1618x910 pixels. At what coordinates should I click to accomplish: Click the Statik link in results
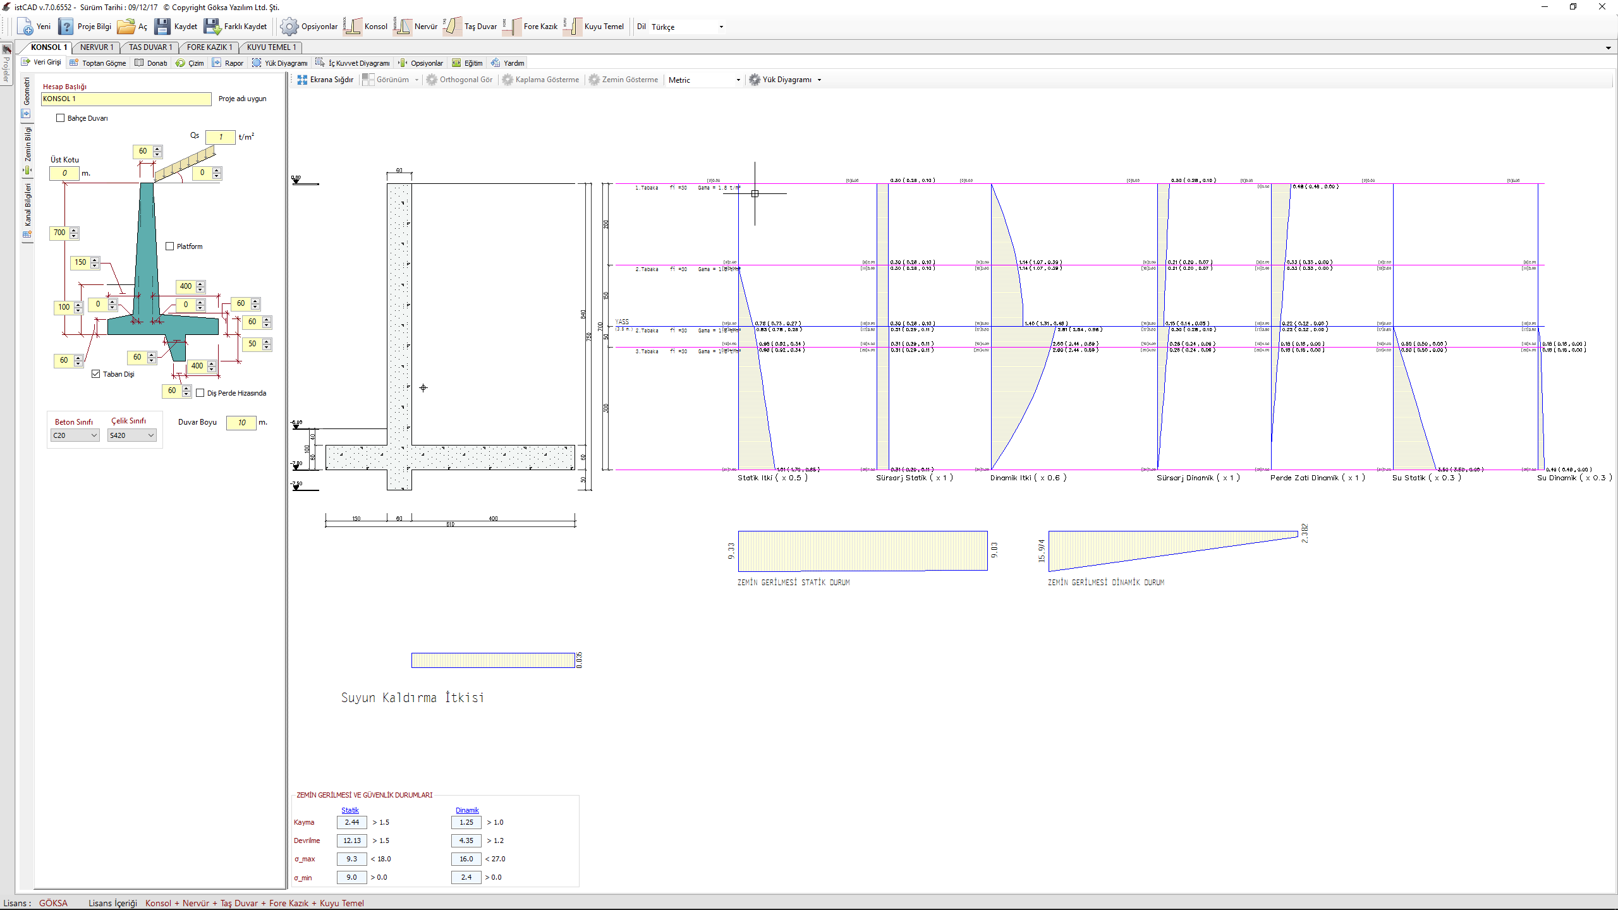(350, 810)
